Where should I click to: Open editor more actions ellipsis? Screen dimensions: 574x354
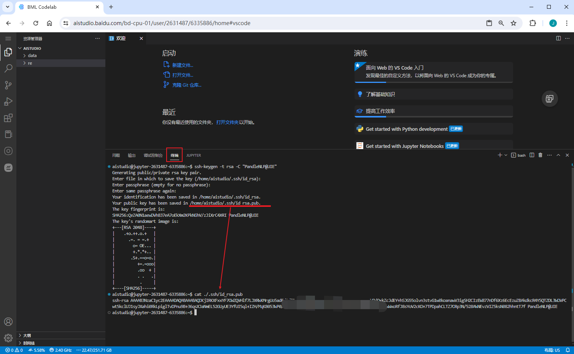click(x=567, y=38)
